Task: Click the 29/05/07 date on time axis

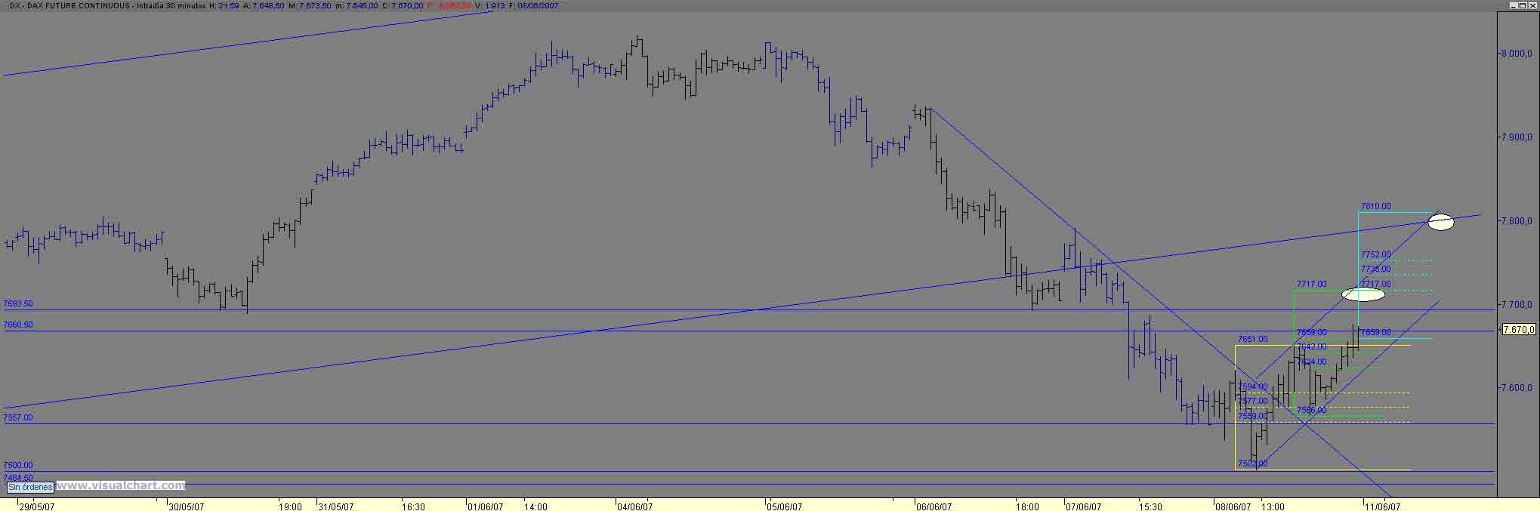Action: pos(37,506)
